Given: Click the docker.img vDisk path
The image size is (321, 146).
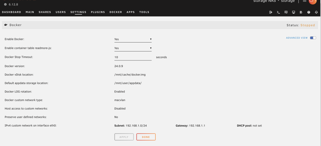Looking at the screenshot, I should [130, 75].
